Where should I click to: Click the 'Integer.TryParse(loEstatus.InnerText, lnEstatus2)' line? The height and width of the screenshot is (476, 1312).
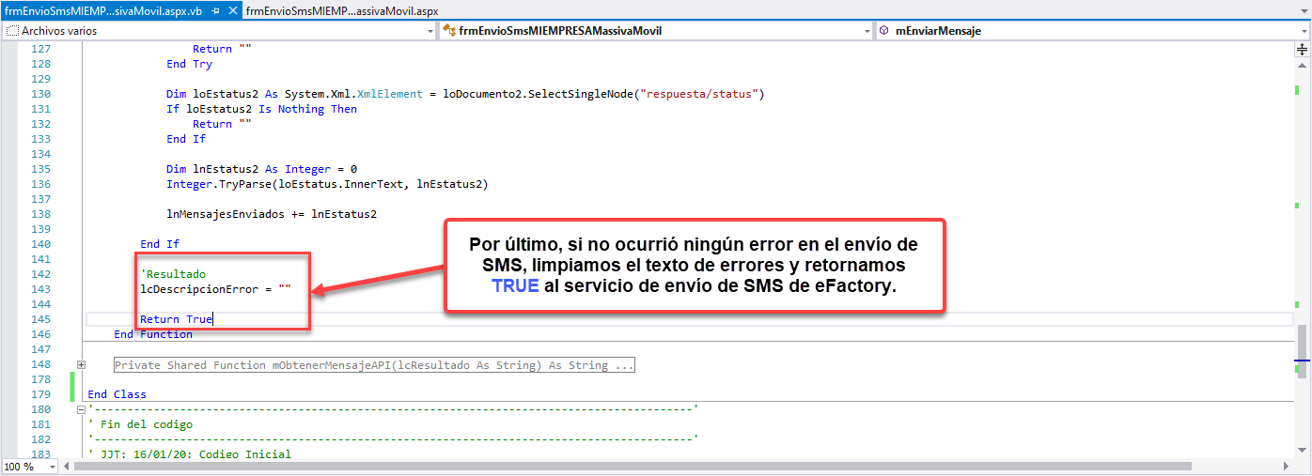[x=327, y=184]
